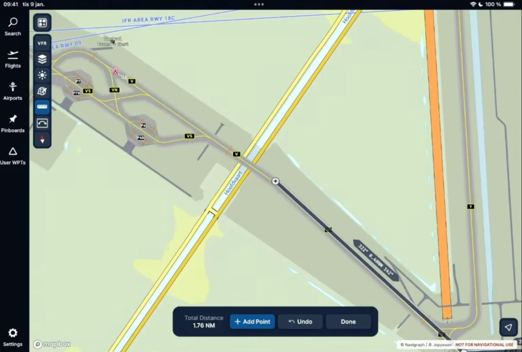Tap the north-up compass arrow
This screenshot has width=522, height=352.
[42, 139]
